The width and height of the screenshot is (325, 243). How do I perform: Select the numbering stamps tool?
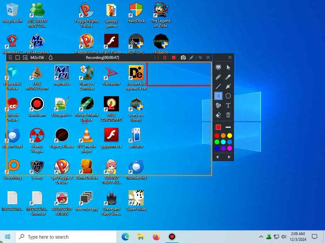tap(218, 105)
